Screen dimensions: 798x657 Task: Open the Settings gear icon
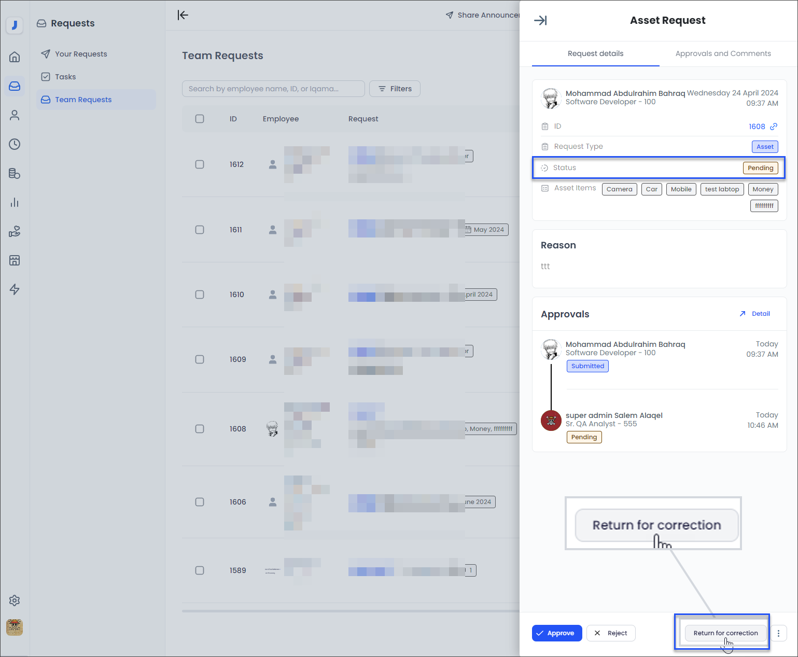click(x=14, y=600)
